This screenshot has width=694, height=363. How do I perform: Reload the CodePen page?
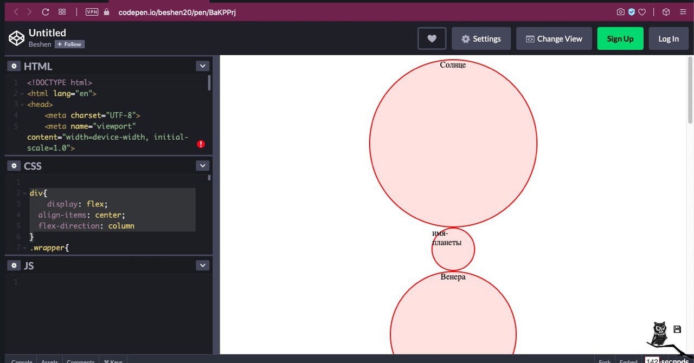(x=46, y=11)
